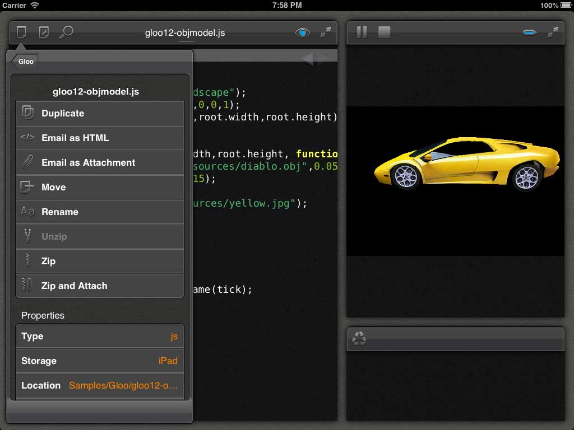Screen dimensions: 574x430
Task: Tap the blue pill icon in preview toolbar
Action: (x=530, y=32)
